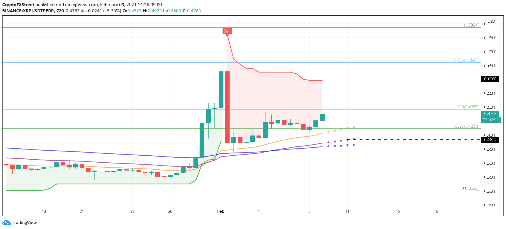Click the 15 date label on time axis
This screenshot has height=229, width=506.
pyautogui.click(x=398, y=211)
